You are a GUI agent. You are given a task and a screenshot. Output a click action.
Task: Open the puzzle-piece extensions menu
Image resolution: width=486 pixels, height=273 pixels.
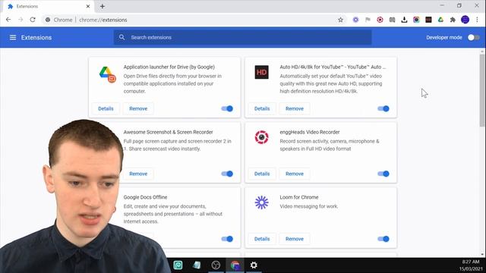(x=453, y=20)
